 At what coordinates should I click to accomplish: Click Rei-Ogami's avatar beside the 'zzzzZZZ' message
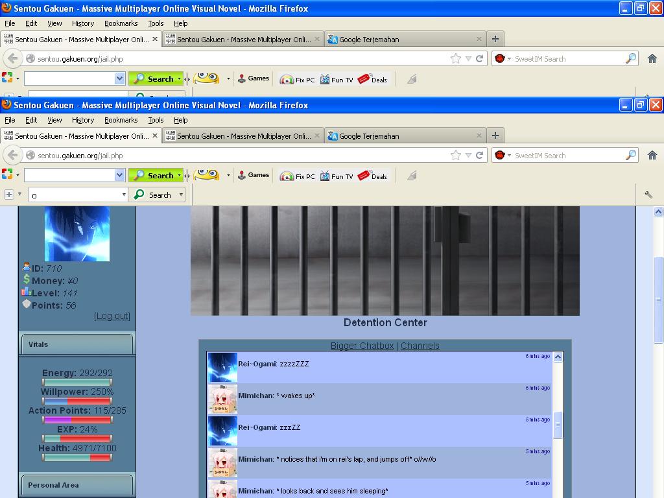pyautogui.click(x=222, y=368)
